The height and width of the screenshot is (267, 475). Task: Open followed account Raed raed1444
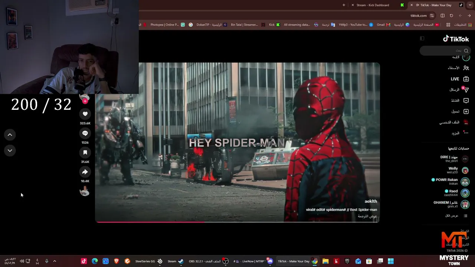coord(456,193)
